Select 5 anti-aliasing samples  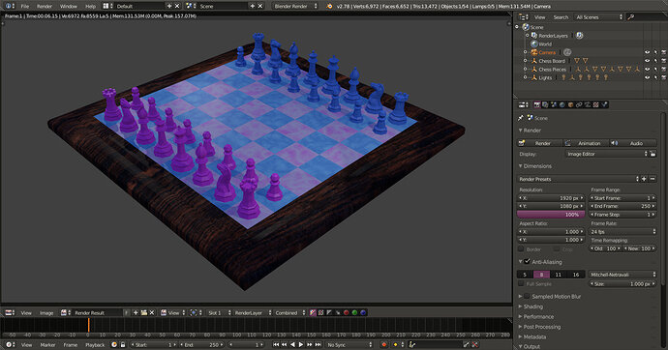pyautogui.click(x=525, y=275)
